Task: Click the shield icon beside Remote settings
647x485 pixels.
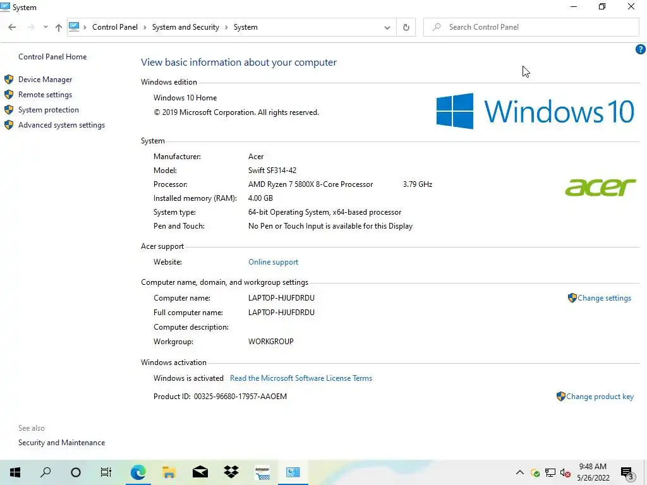Action: tap(9, 95)
